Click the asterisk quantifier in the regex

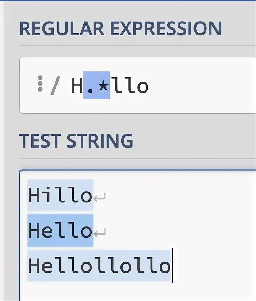click(x=103, y=86)
